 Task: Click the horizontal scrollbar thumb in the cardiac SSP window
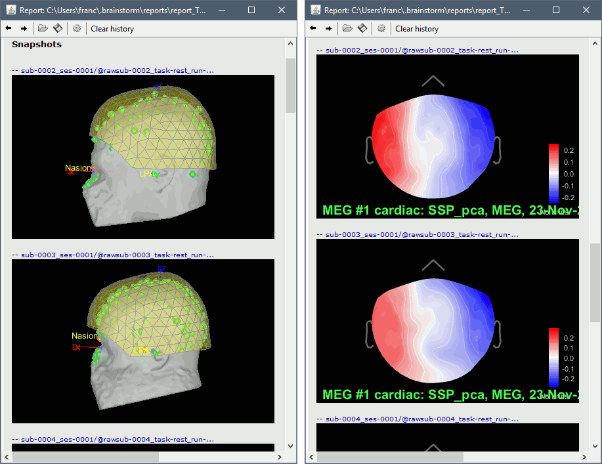390,457
